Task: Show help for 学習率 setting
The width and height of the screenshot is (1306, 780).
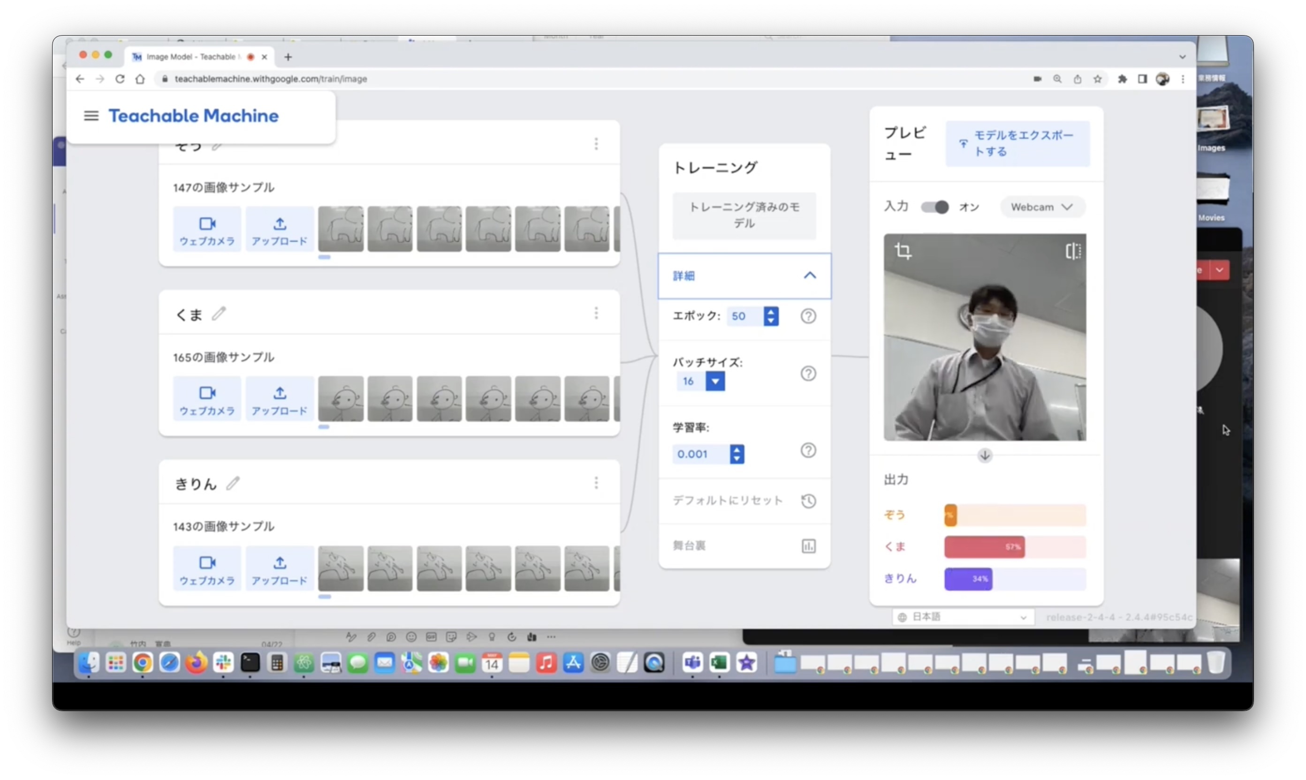Action: [x=808, y=450]
